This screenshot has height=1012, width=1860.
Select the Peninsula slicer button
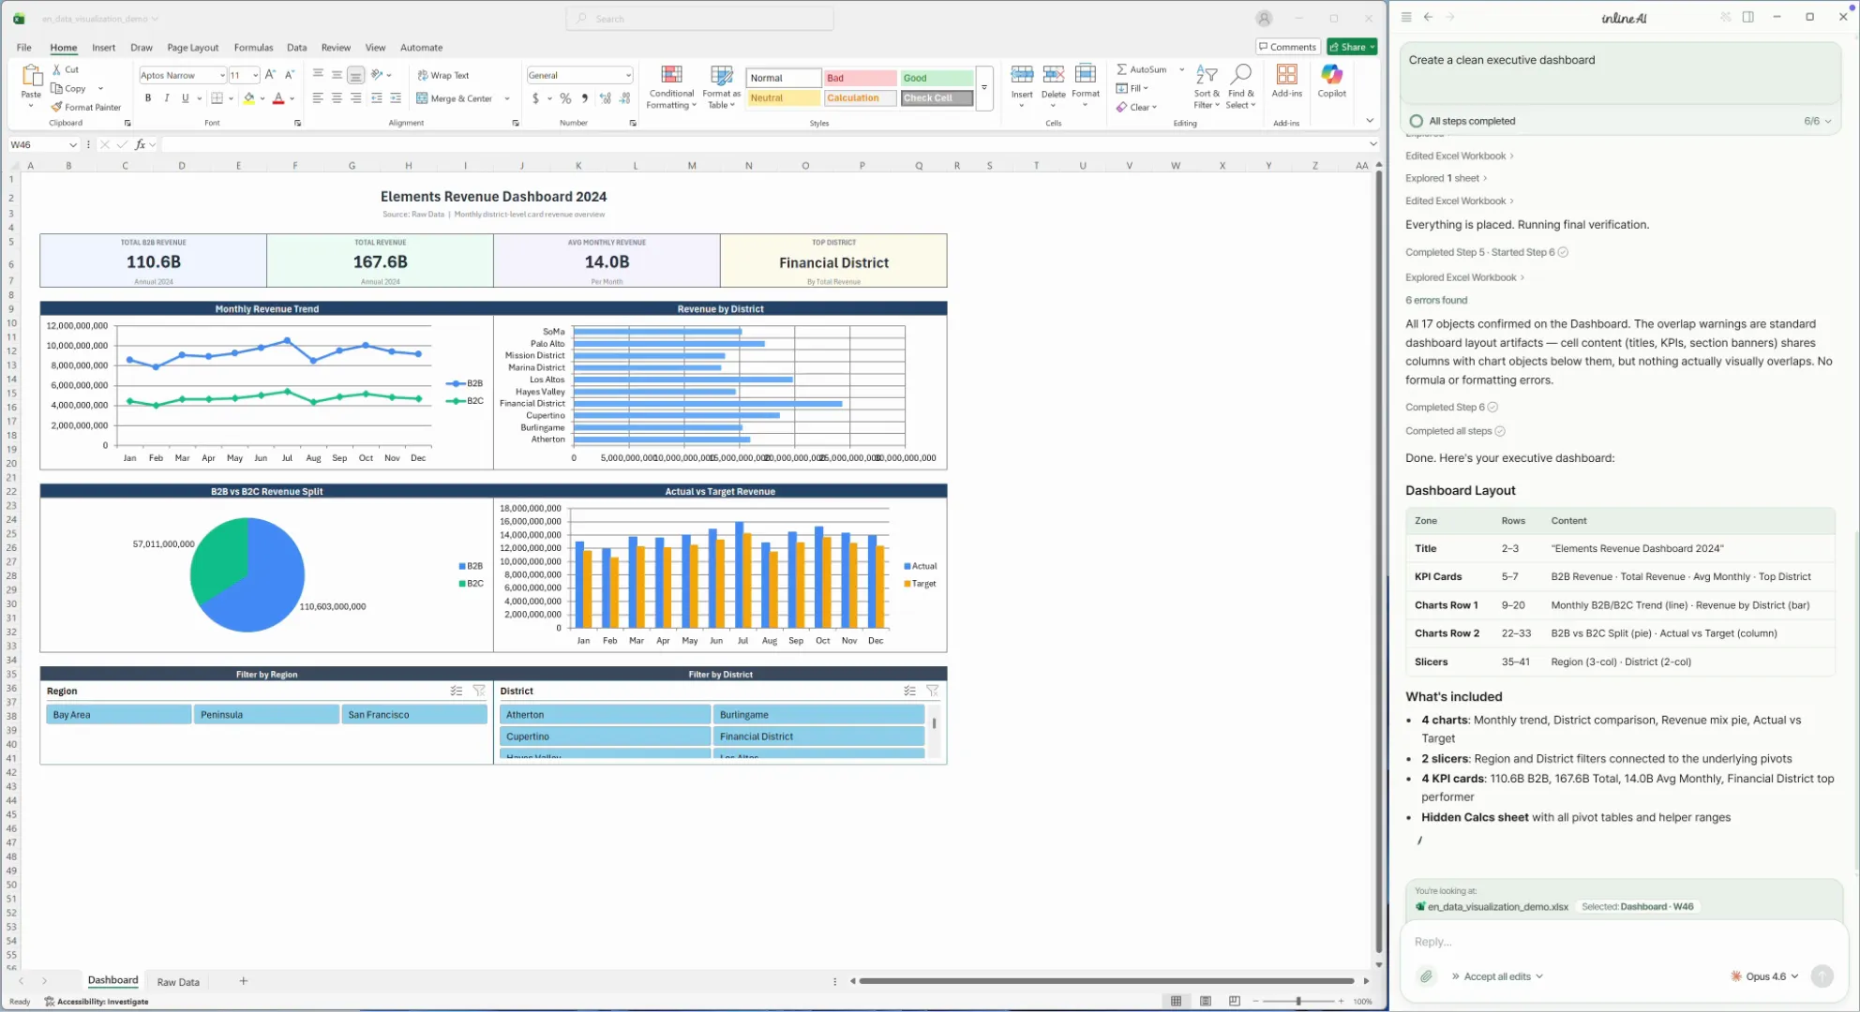pos(266,715)
